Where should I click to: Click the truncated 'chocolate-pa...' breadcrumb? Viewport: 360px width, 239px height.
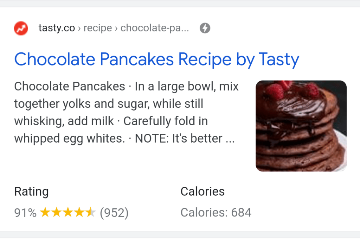click(x=155, y=28)
